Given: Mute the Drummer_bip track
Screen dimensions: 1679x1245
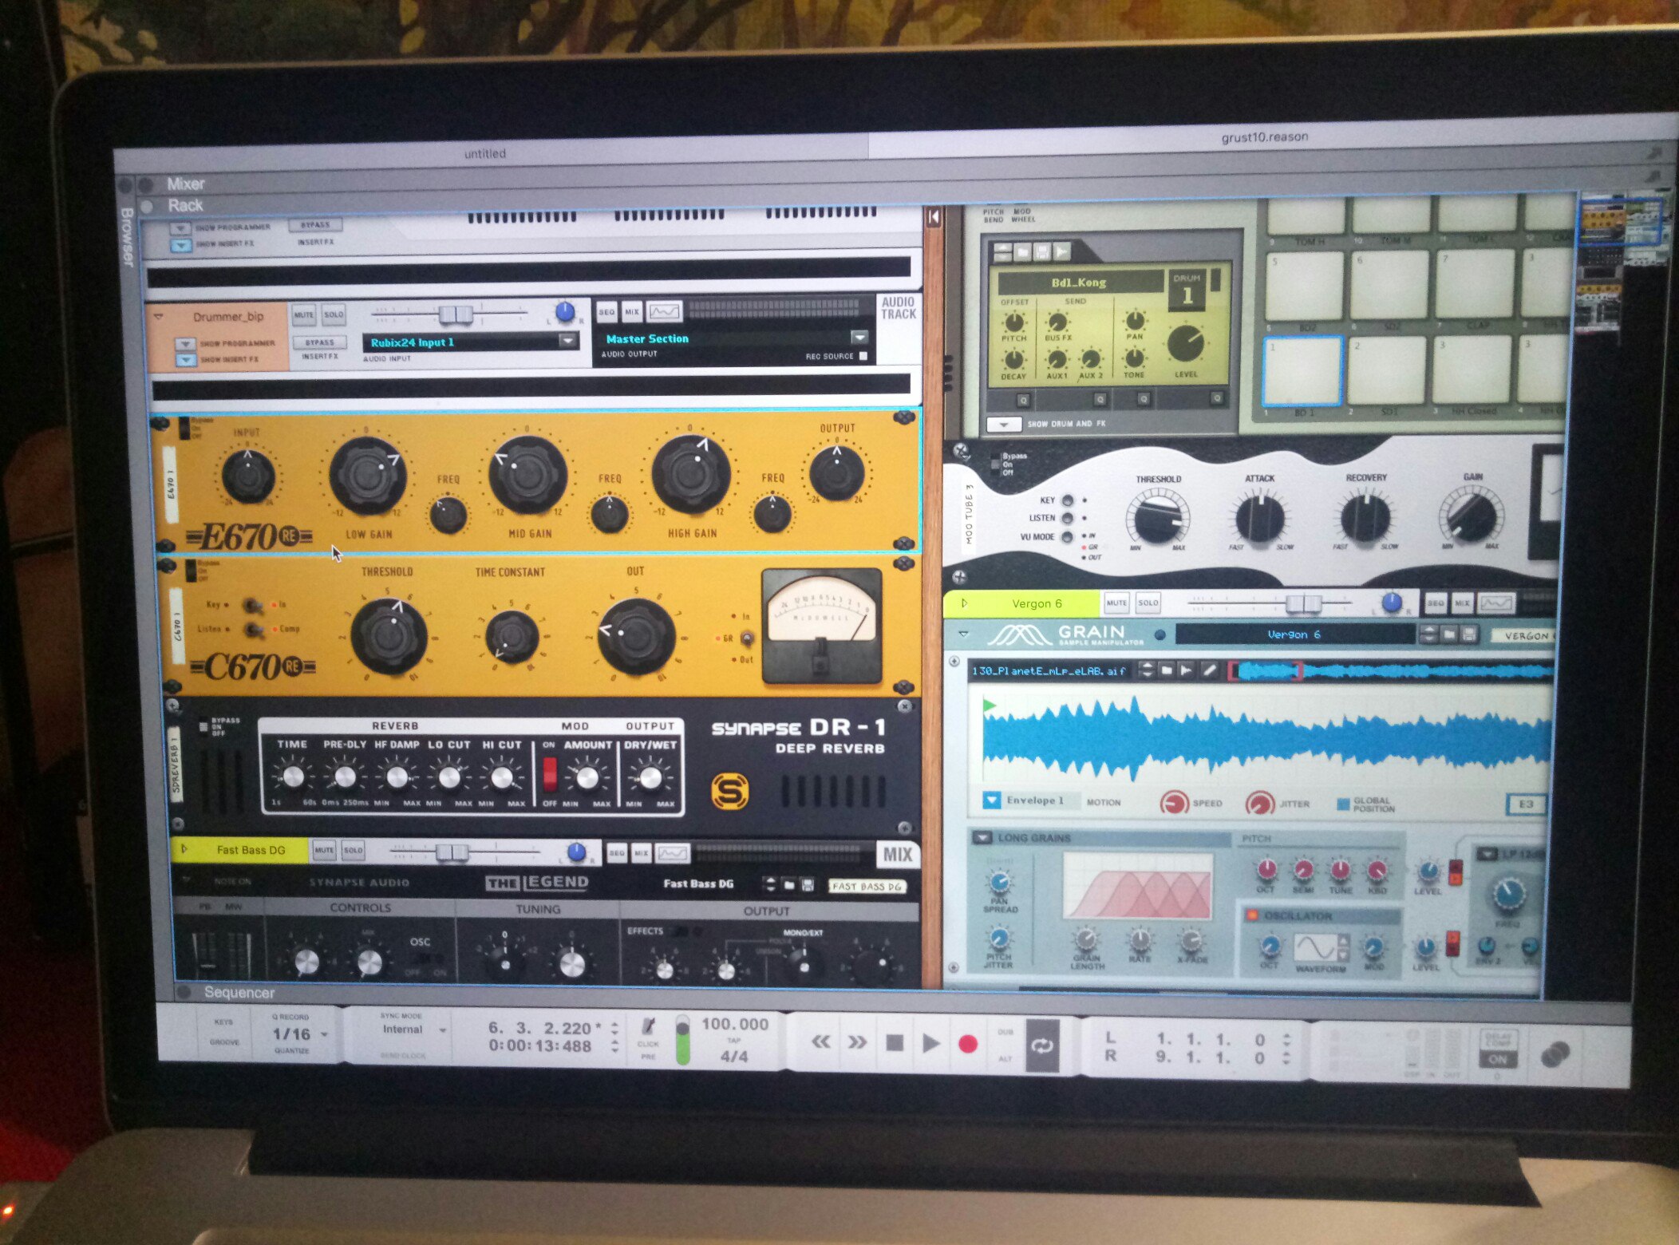Looking at the screenshot, I should (304, 314).
